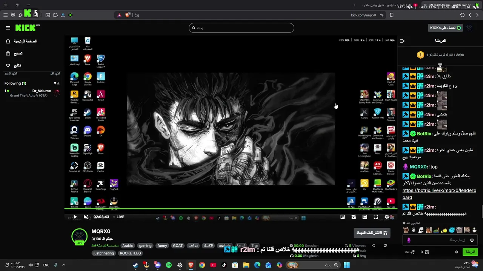Select the gaming tag
The height and width of the screenshot is (271, 483).
point(145,246)
